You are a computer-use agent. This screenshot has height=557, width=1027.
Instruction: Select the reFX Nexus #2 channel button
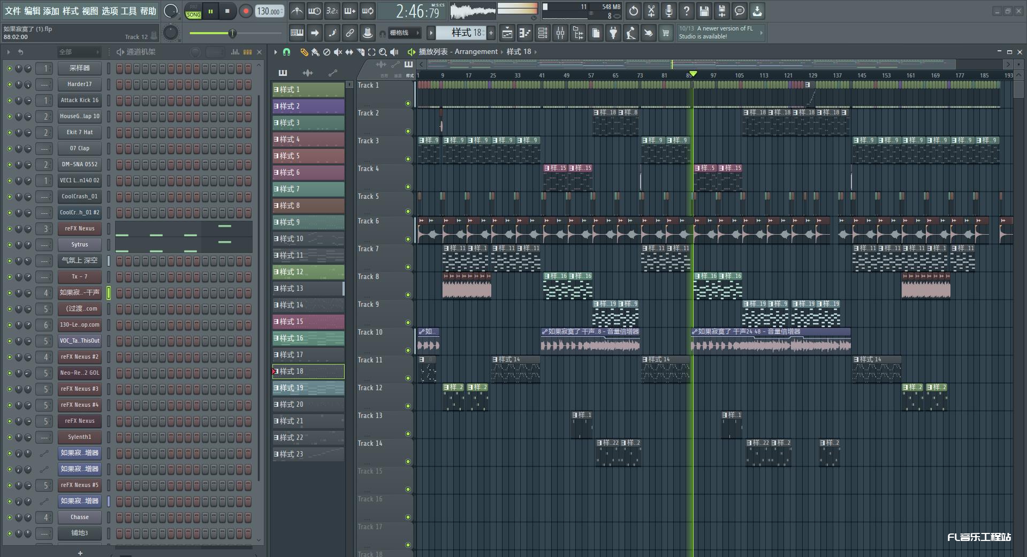[x=79, y=357]
